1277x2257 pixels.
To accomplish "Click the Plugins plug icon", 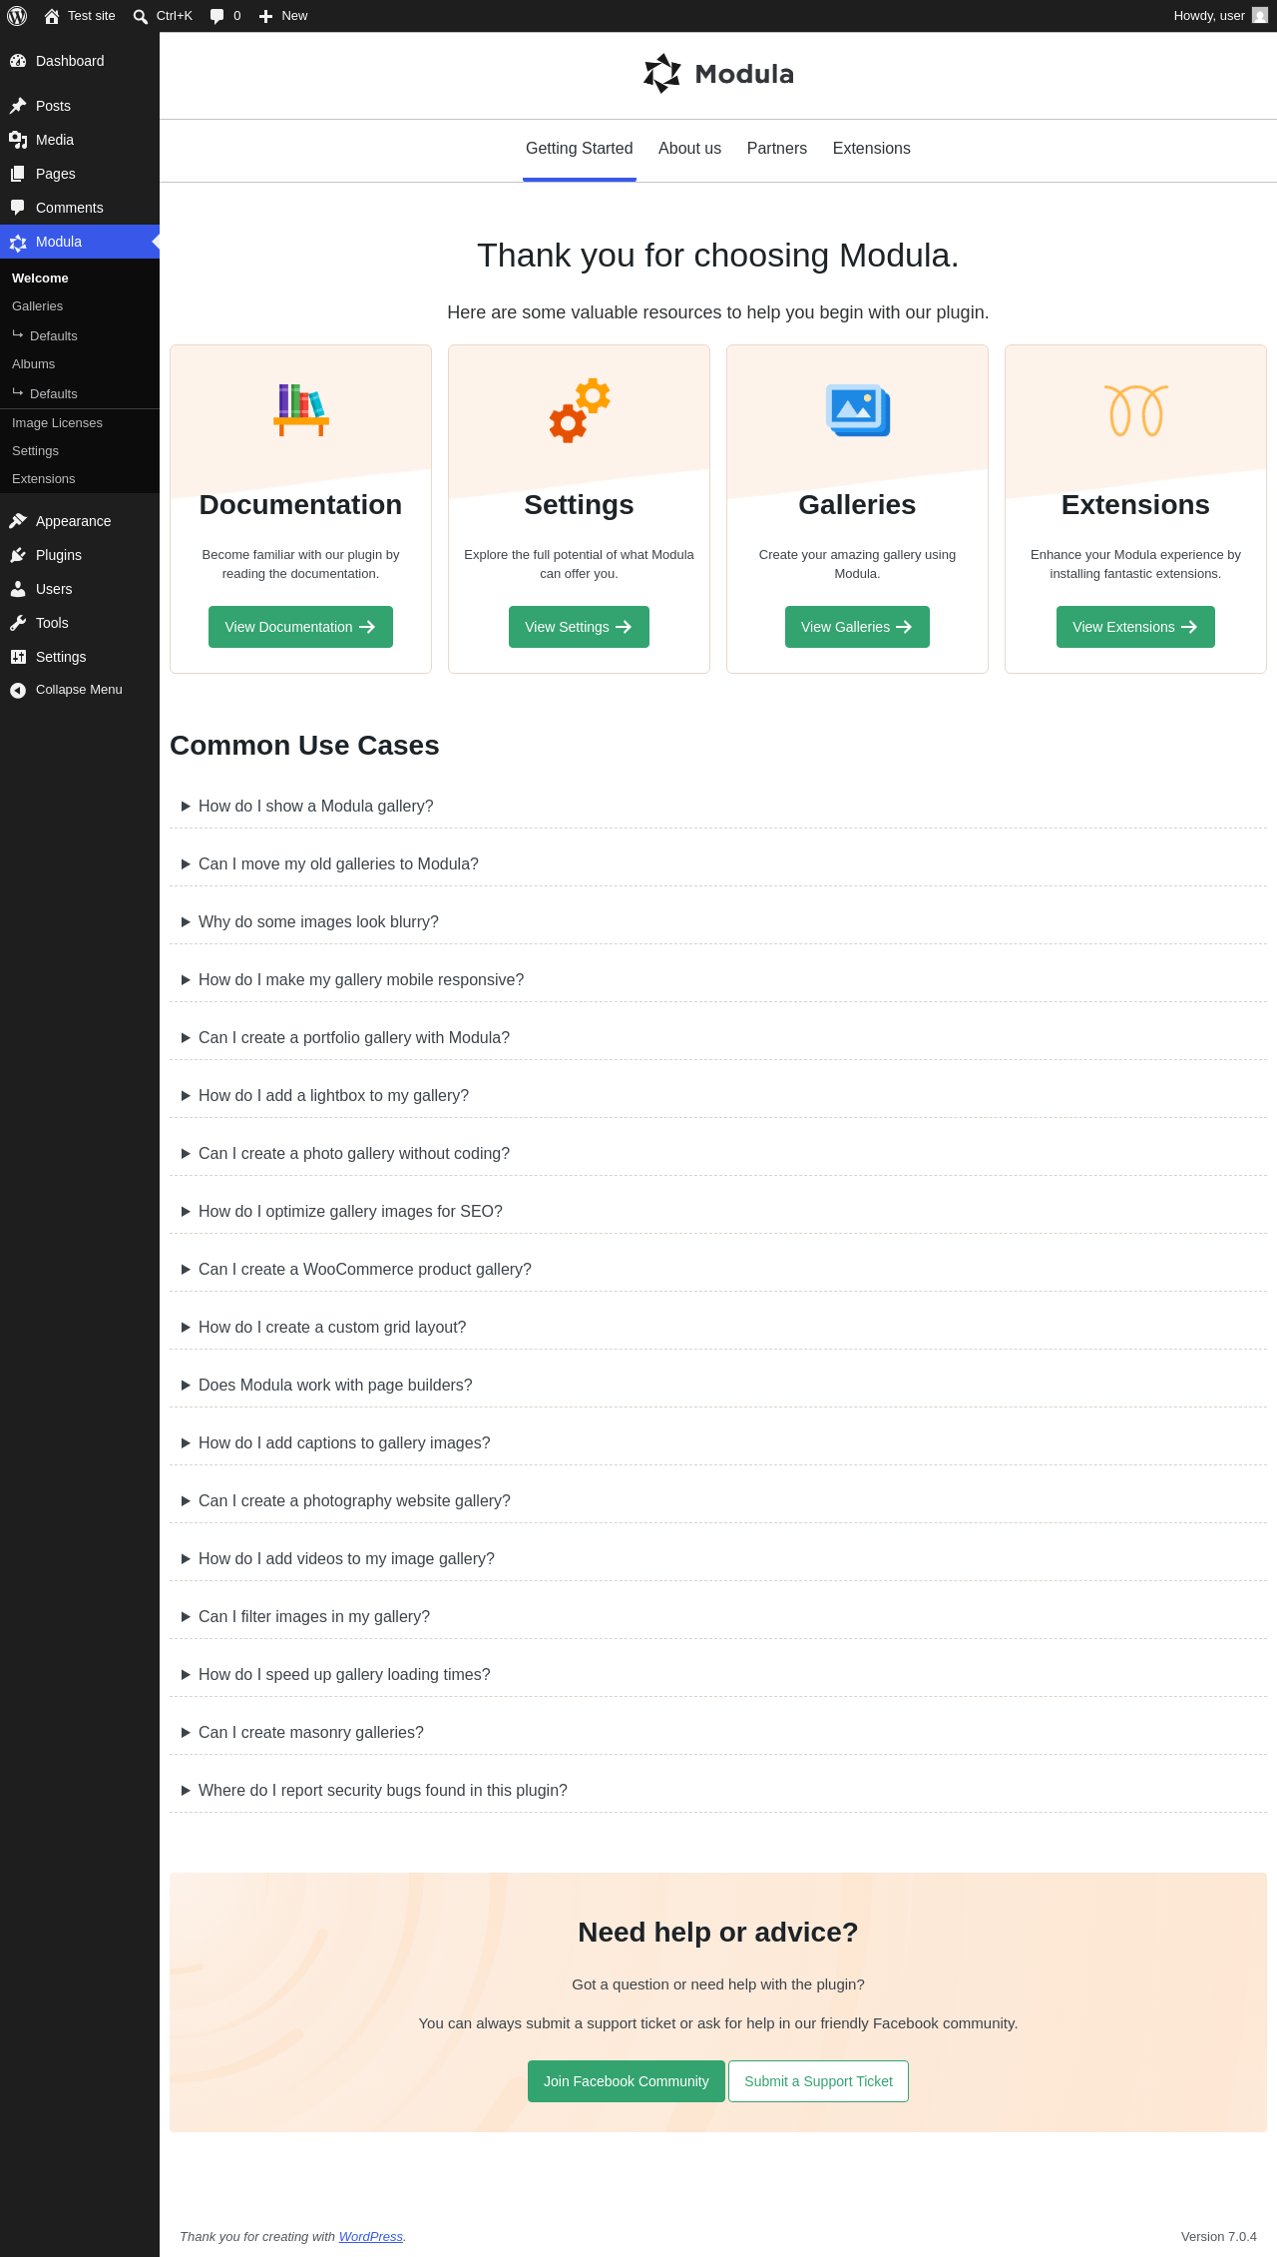I will (x=18, y=555).
